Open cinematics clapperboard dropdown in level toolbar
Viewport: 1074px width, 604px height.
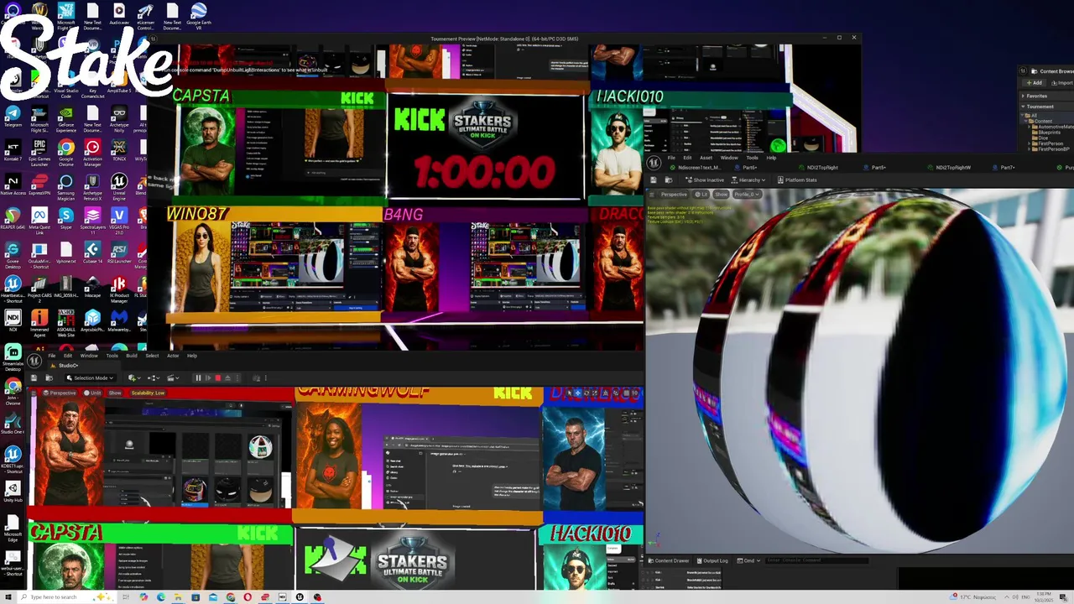pyautogui.click(x=173, y=377)
